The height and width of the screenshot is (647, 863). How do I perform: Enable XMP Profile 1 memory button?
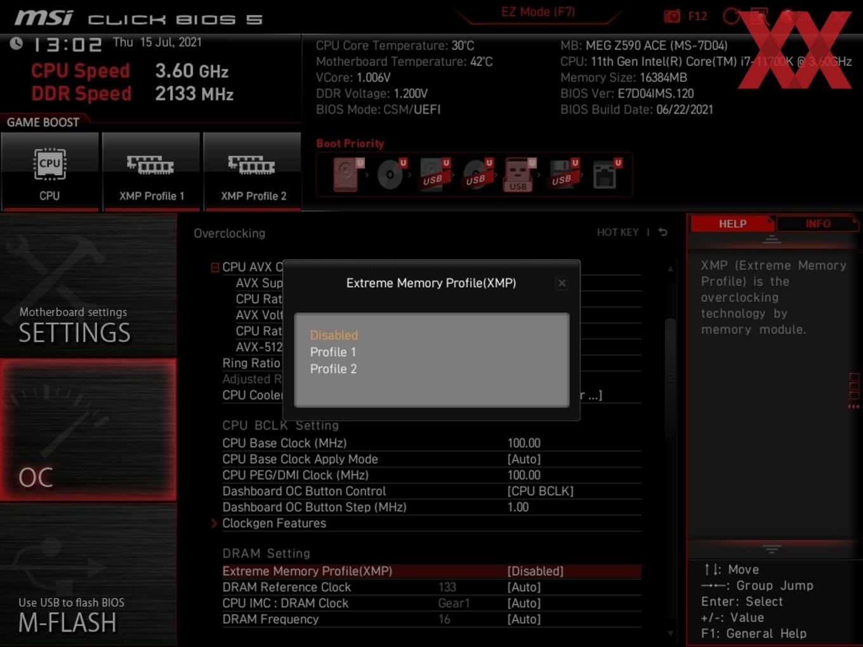click(x=151, y=171)
